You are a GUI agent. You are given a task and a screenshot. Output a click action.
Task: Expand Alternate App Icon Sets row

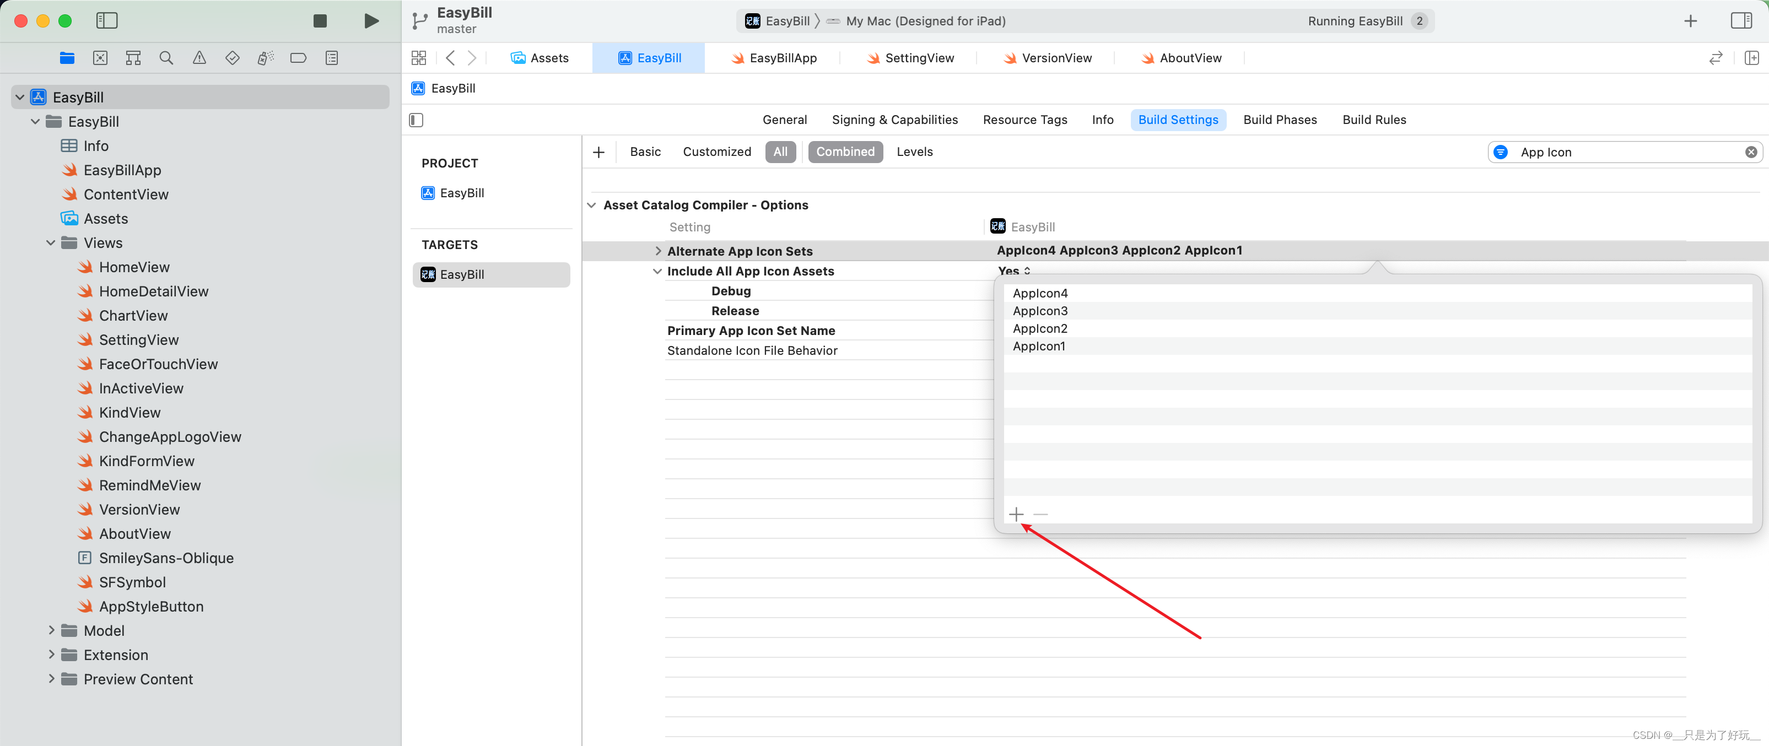click(x=657, y=251)
